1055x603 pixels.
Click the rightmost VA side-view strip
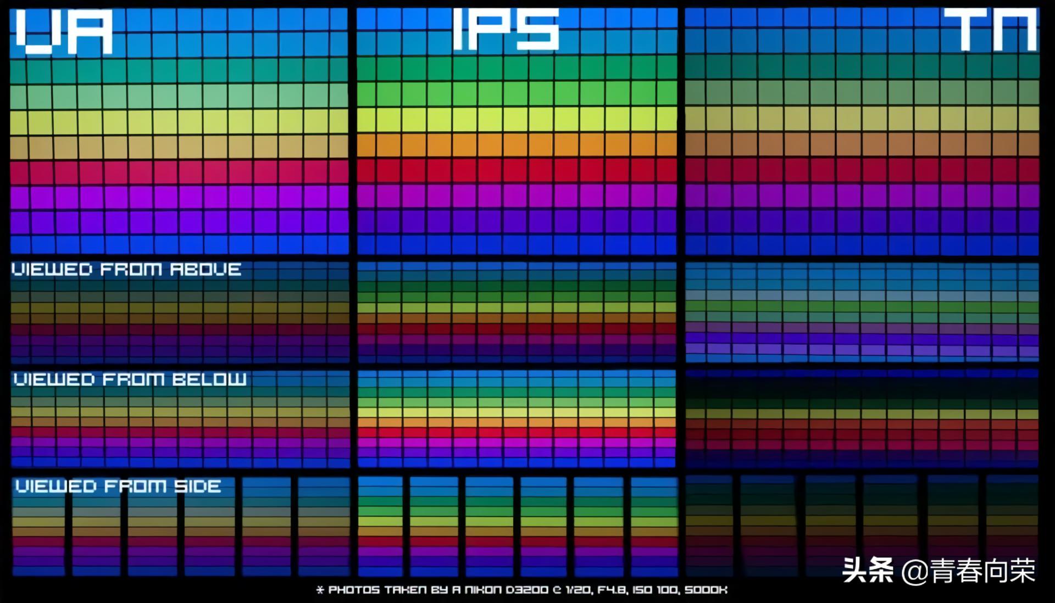pyautogui.click(x=324, y=526)
